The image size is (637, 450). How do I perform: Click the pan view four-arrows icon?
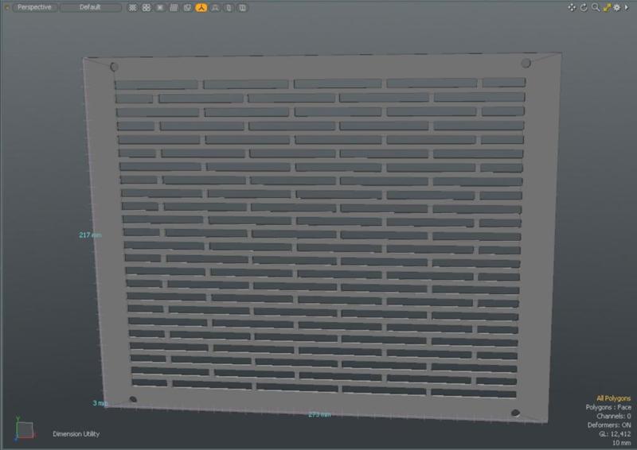(572, 7)
